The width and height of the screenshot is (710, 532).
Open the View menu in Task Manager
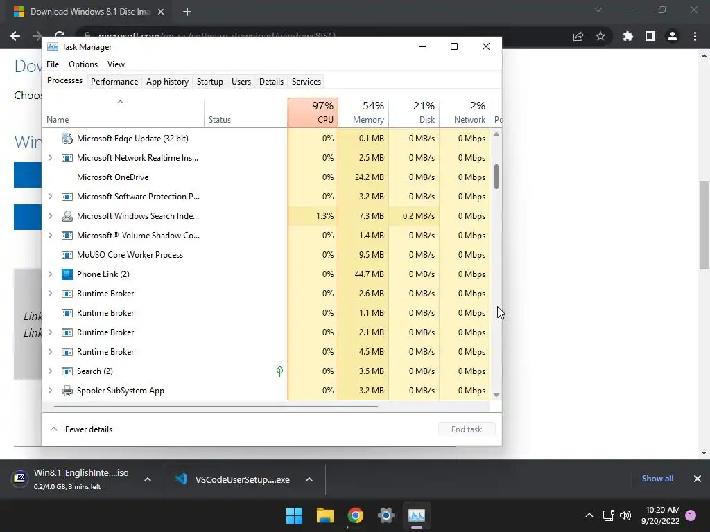pos(116,64)
